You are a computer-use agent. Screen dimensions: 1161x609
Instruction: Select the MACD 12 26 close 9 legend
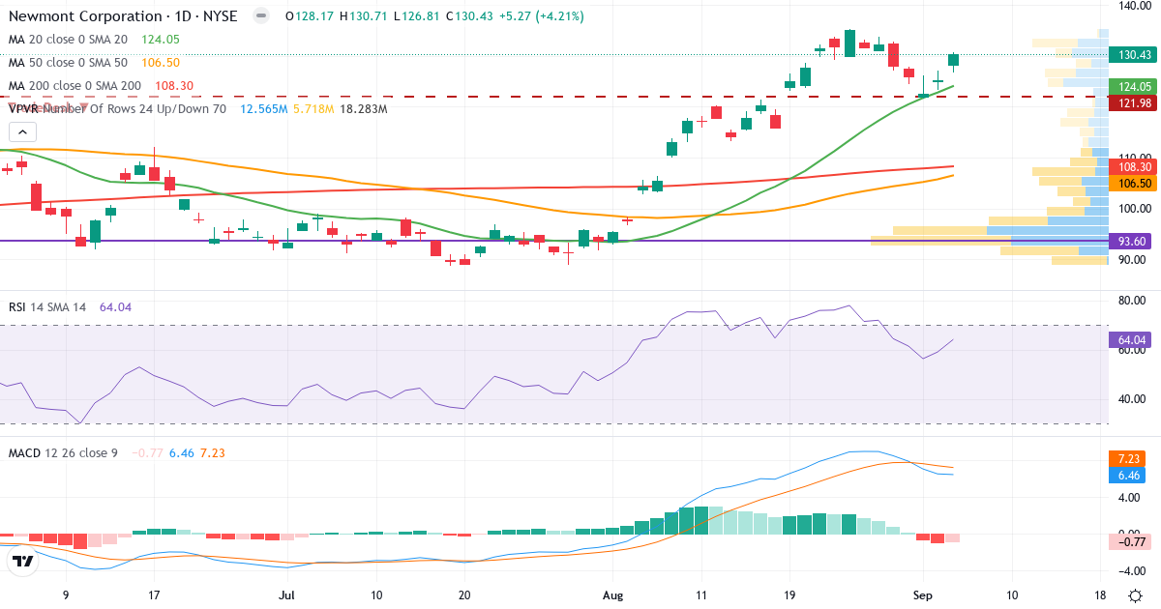point(63,452)
